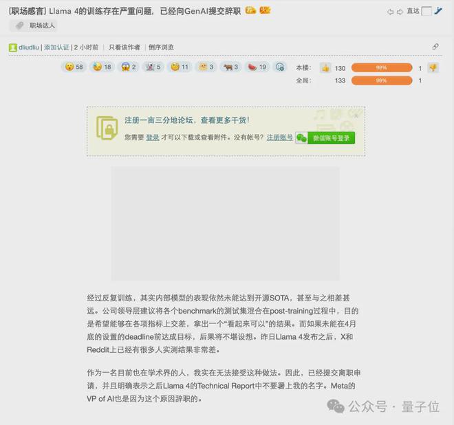Click the first orange badge after the title
Image resolution: width=454 pixels, height=425 pixels.
coord(250,11)
